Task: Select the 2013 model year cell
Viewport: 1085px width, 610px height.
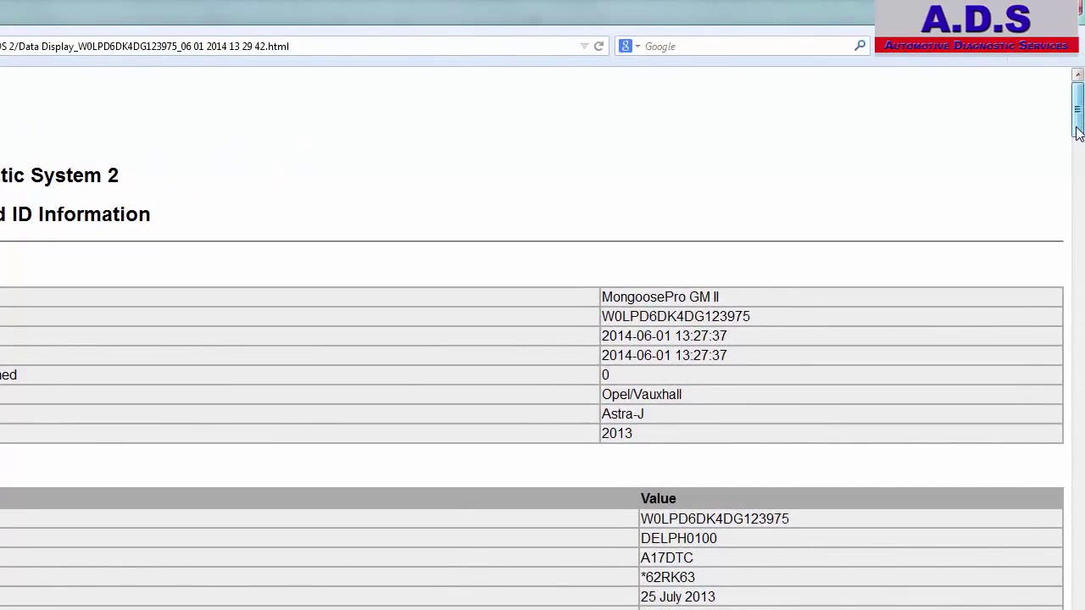Action: coord(831,433)
